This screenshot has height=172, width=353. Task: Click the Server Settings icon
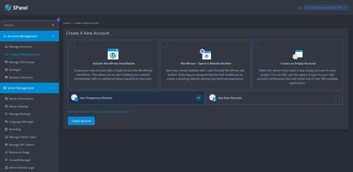pos(6,106)
